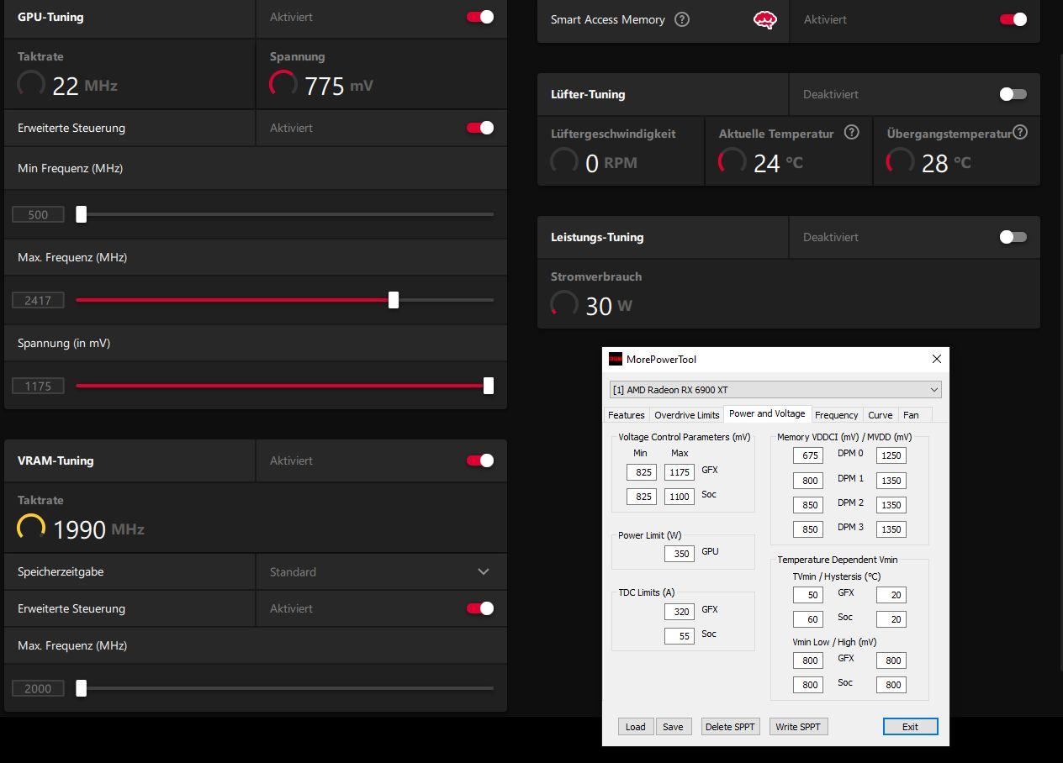Click the Power Limit GPU field 350
Screen dimensions: 1063x763
(680, 554)
